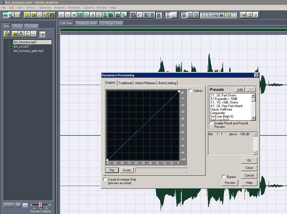Click the Invert button
This screenshot has height=214, width=287.
pyautogui.click(x=127, y=170)
